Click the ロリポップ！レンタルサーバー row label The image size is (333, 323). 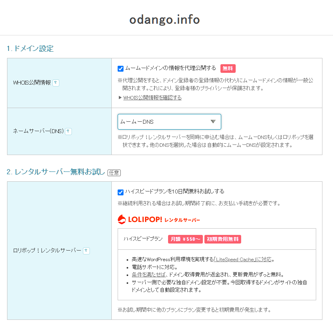[x=47, y=251]
